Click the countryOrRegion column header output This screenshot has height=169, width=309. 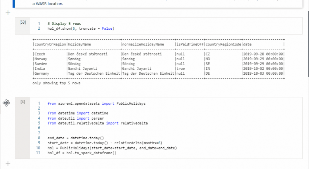[x=50, y=45]
